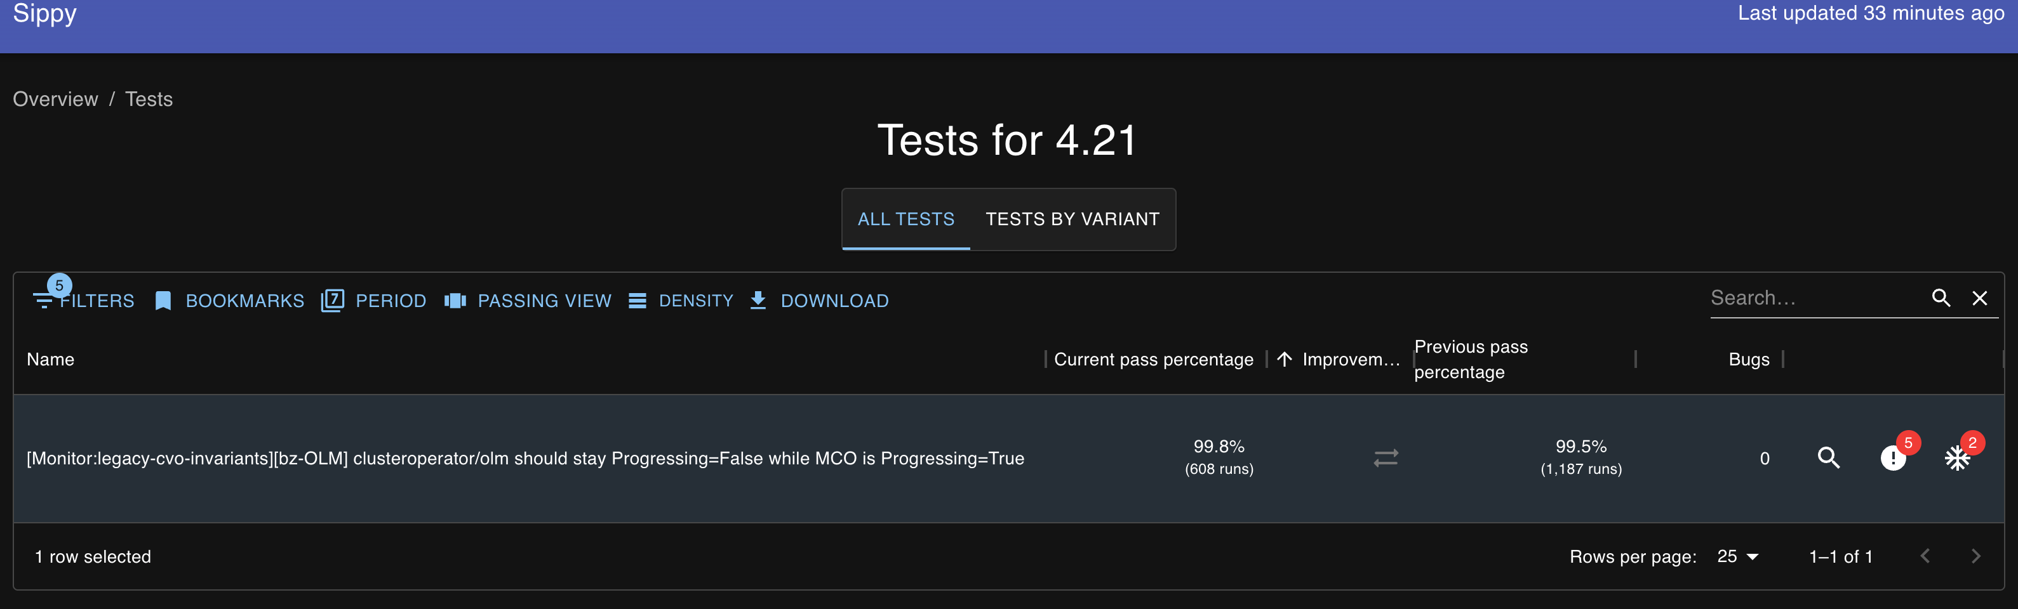Click the snowflake icon with badge 2
The image size is (2018, 609).
click(x=1957, y=458)
